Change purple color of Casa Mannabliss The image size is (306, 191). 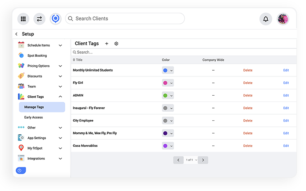pyautogui.click(x=168, y=146)
